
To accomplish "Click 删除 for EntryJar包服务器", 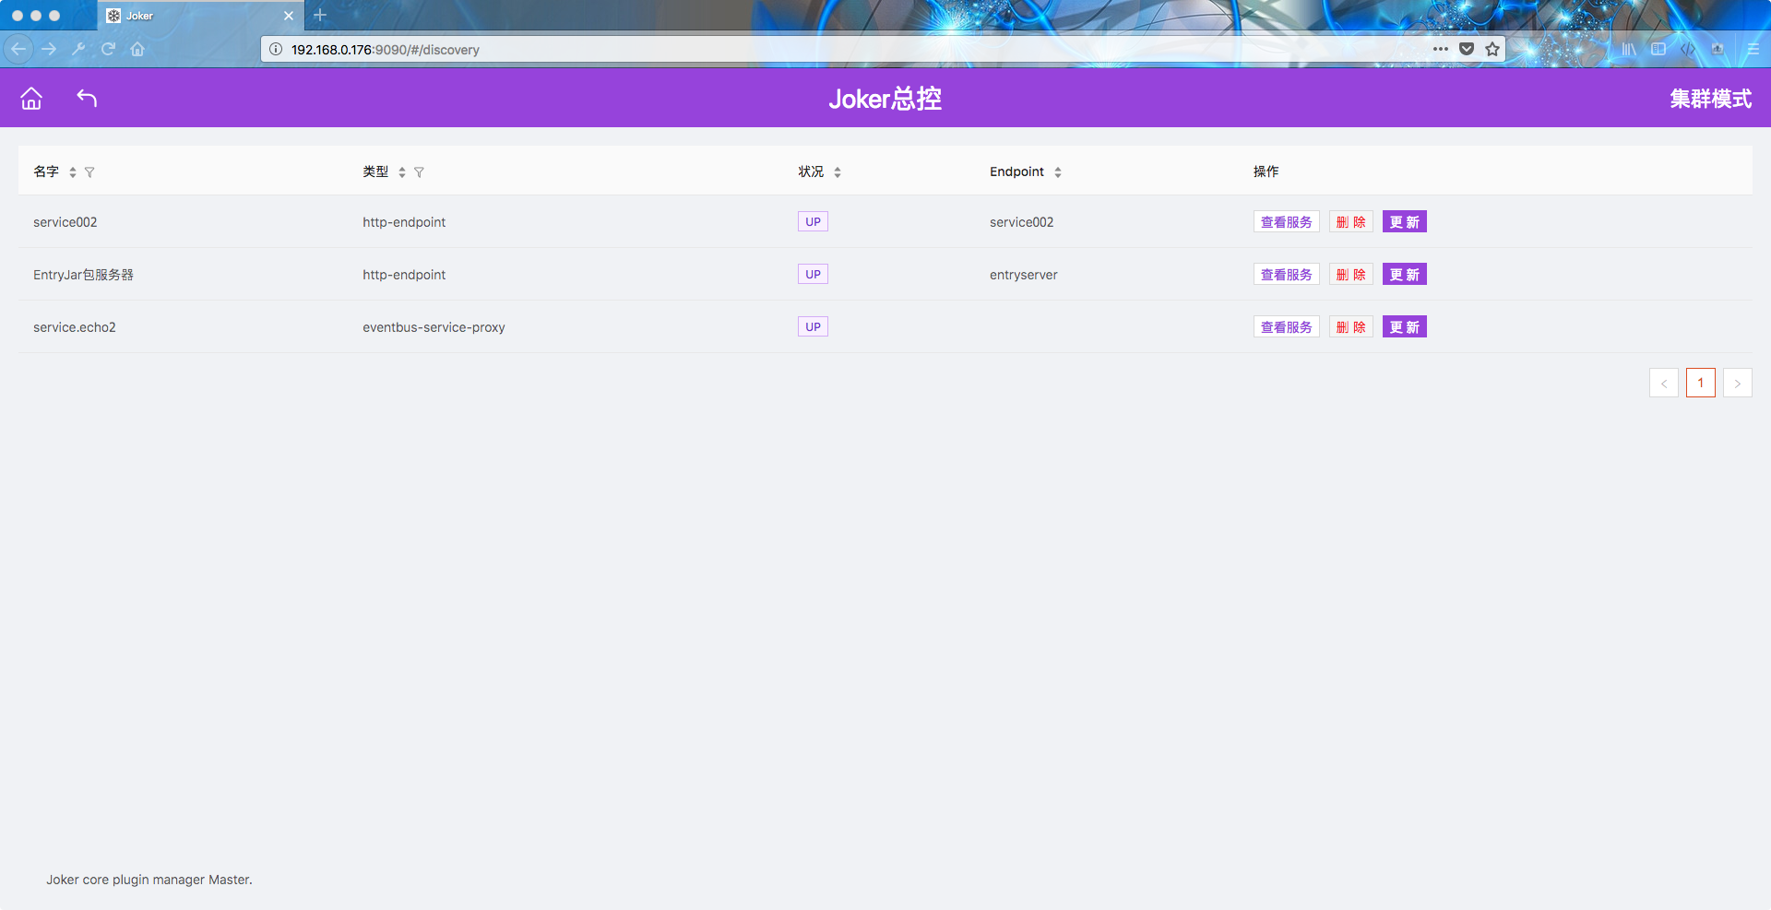I will 1350,274.
